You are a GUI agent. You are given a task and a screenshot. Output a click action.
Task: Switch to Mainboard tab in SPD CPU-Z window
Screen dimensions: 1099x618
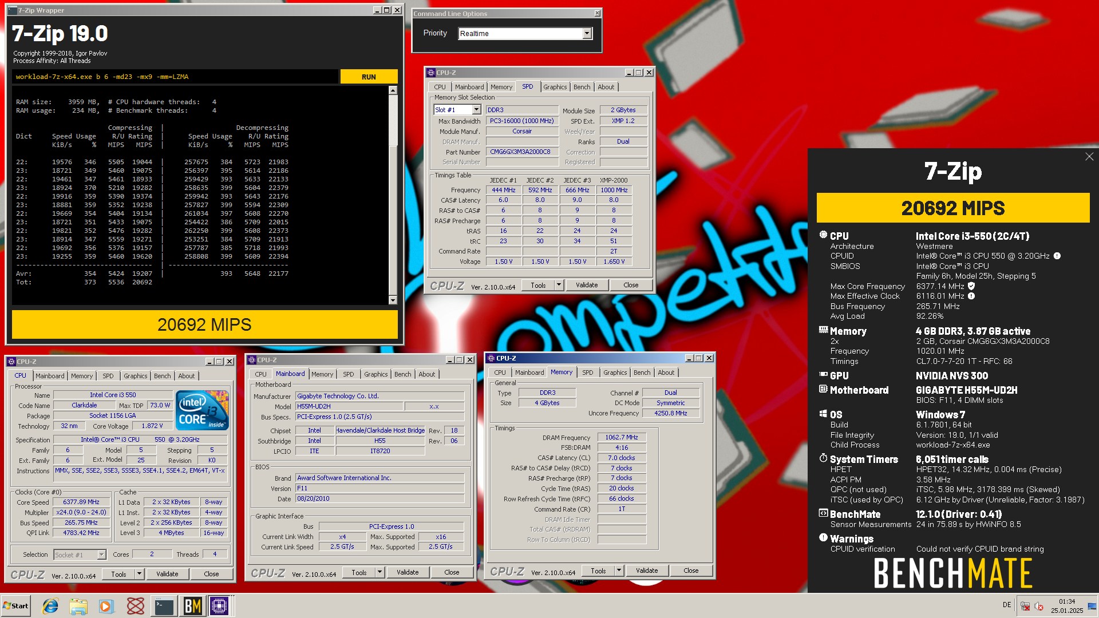[x=469, y=87]
